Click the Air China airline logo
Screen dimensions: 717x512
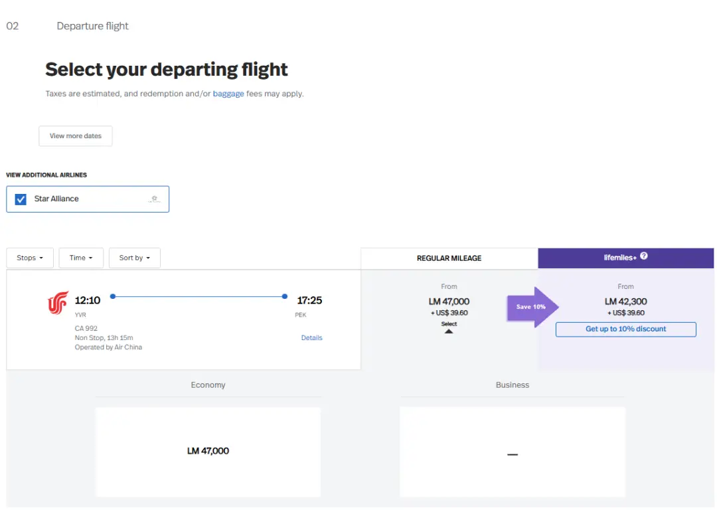[58, 303]
